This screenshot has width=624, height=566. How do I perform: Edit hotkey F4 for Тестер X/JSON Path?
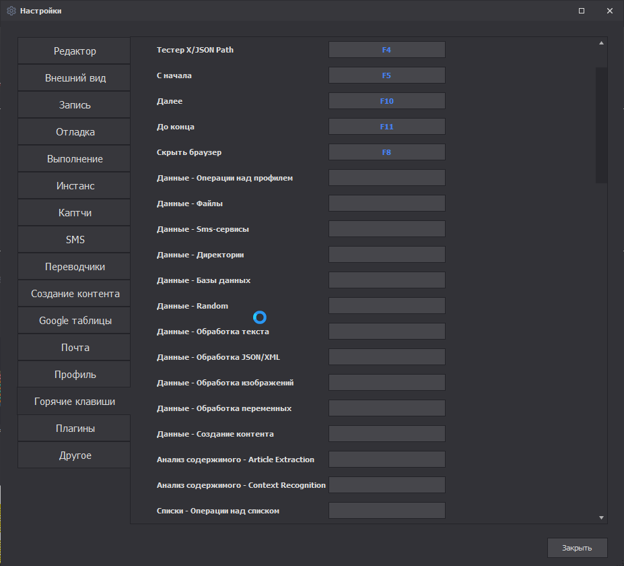[387, 50]
